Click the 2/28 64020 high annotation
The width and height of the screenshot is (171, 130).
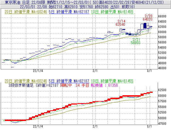point(148,18)
